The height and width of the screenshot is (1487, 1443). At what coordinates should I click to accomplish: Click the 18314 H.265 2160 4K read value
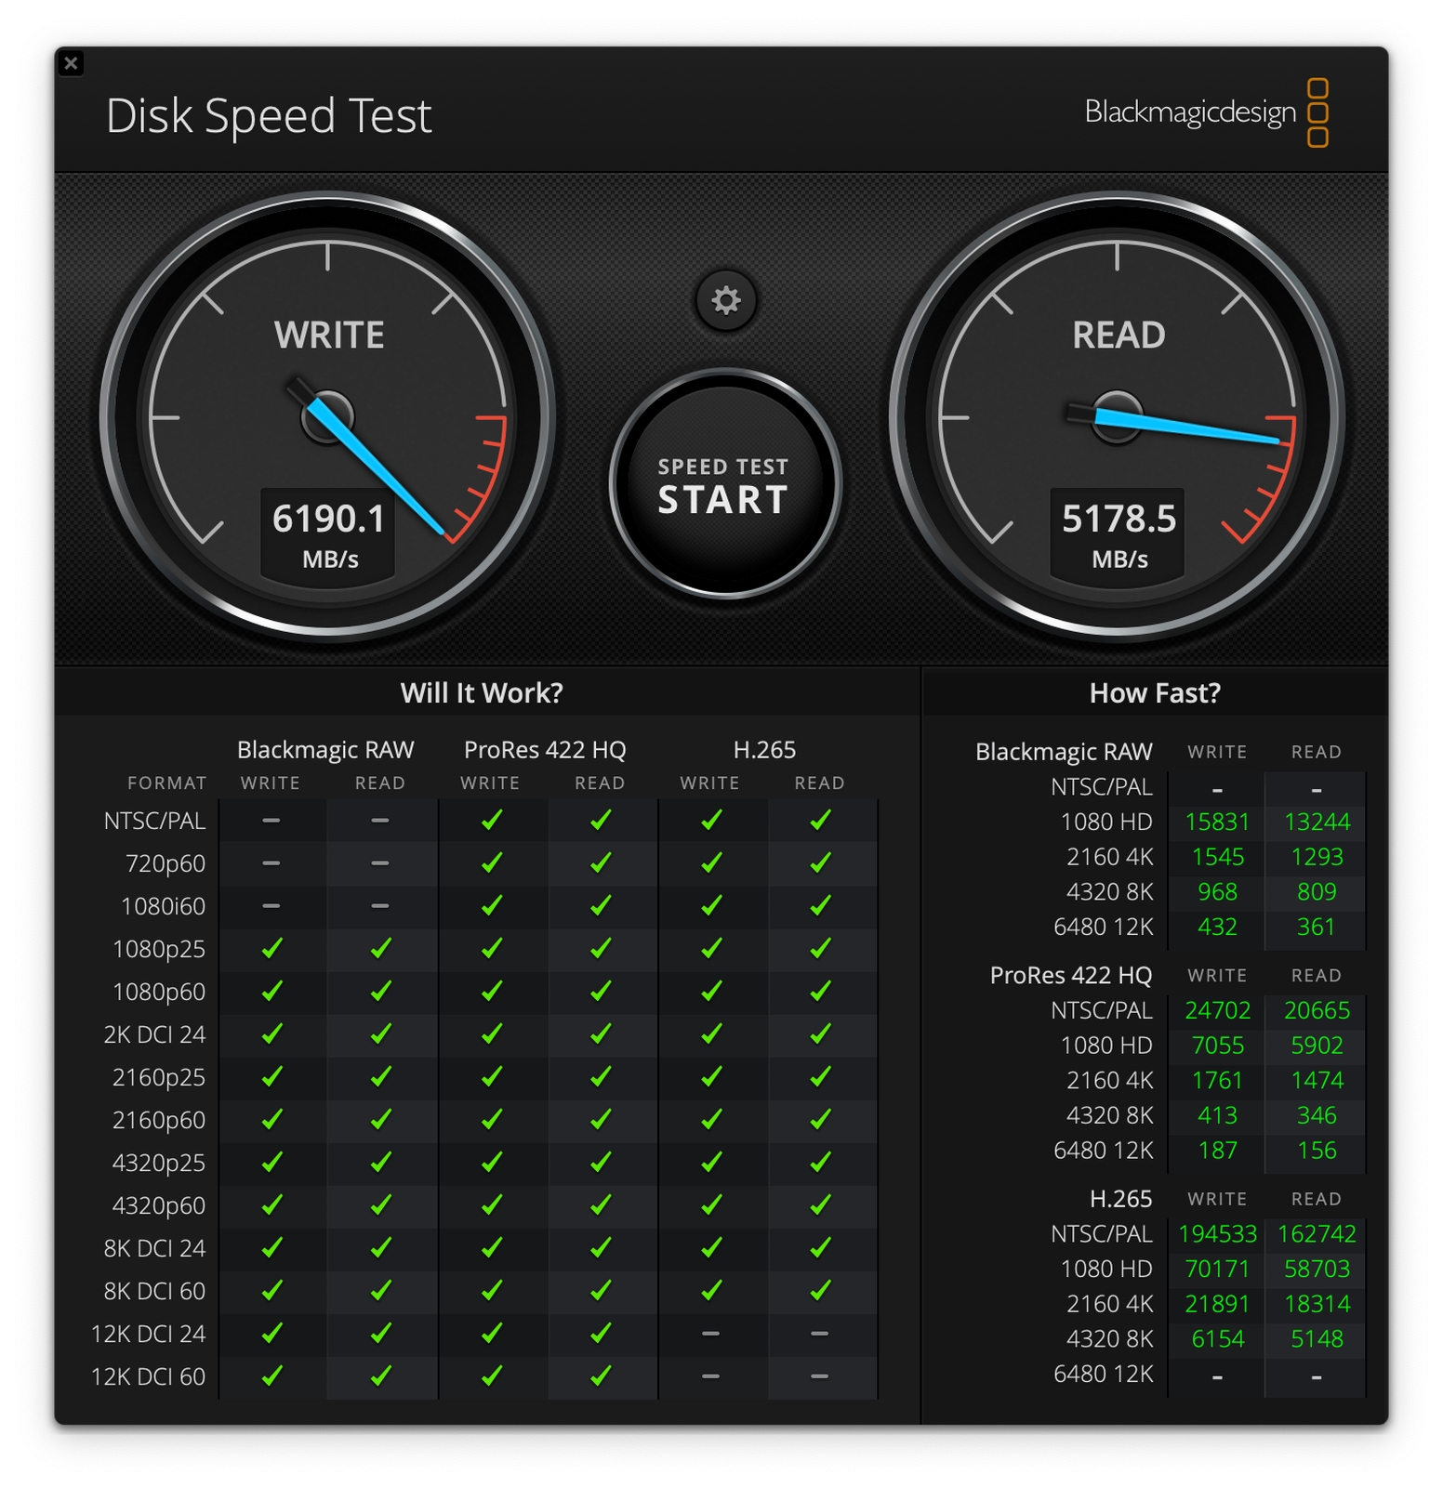[x=1317, y=1304]
